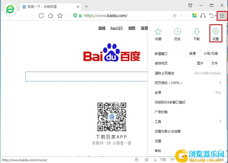Viewport: 228px width, 163px height.
Task: Expand the 帮助 submenu
Action: click(188, 151)
